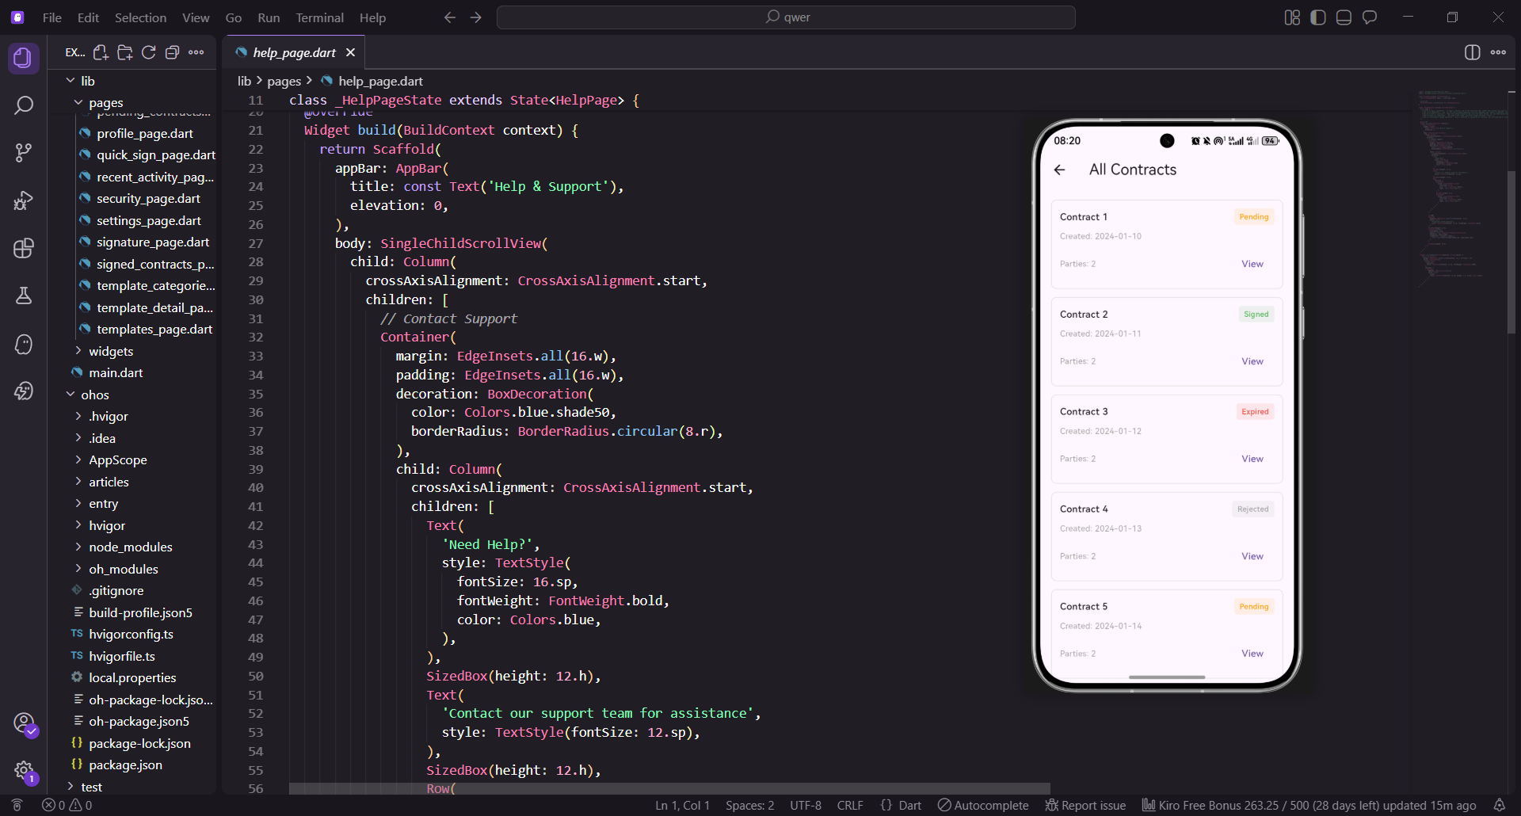Close the help_page.dart tab
Image resolution: width=1521 pixels, height=816 pixels.
350,52
